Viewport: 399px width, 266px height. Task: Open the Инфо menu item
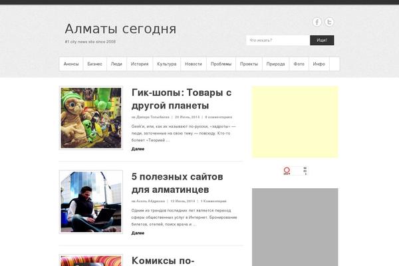[319, 64]
